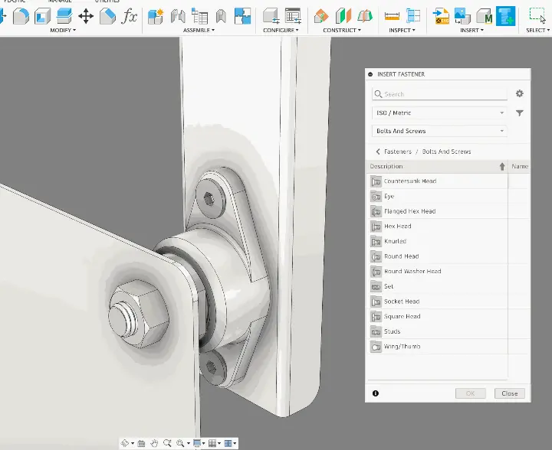The image size is (552, 450).
Task: Click the Insert Fastener icon in the toolbar
Action: (505, 15)
